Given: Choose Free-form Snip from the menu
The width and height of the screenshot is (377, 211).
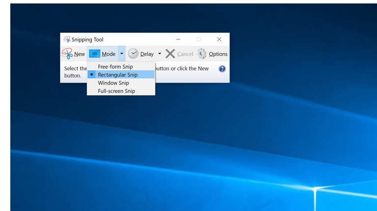Looking at the screenshot, I should (121, 67).
